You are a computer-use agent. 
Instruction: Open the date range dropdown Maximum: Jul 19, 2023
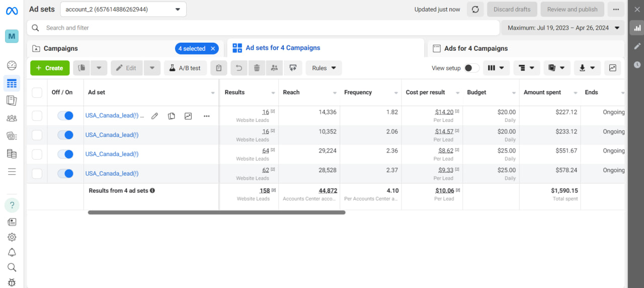click(x=562, y=28)
